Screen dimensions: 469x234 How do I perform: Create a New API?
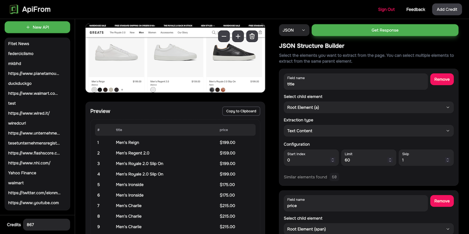click(x=37, y=27)
